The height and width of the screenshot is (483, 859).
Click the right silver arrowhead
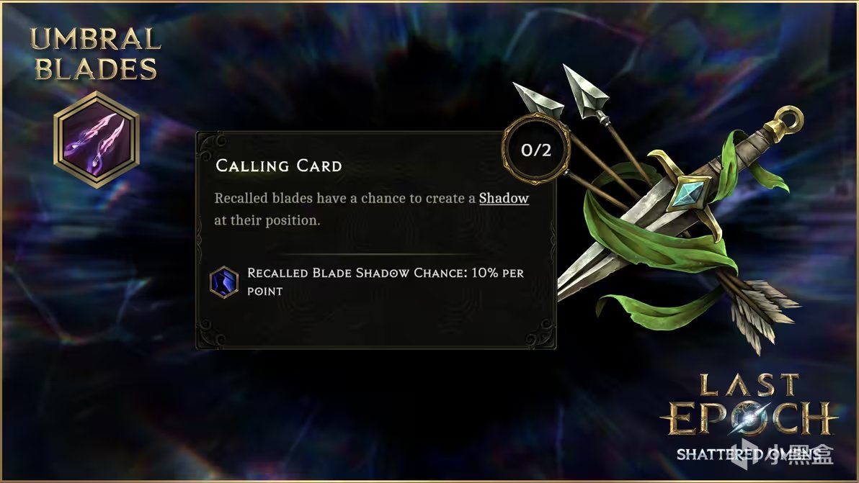pos(585,90)
